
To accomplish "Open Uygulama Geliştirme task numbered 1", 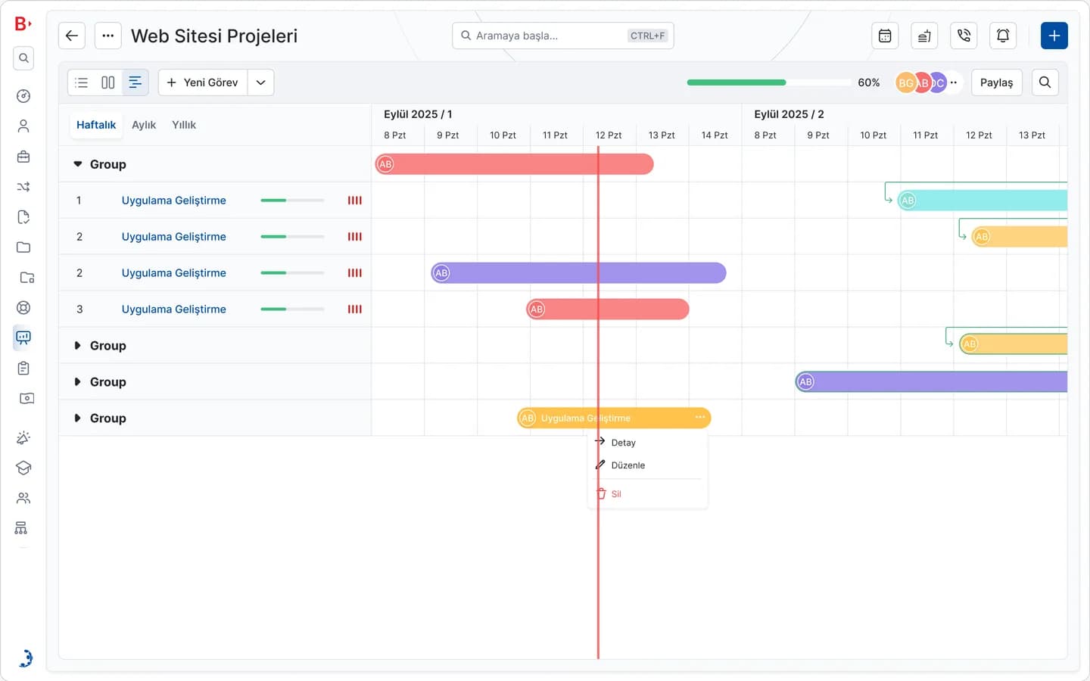I will pyautogui.click(x=174, y=201).
